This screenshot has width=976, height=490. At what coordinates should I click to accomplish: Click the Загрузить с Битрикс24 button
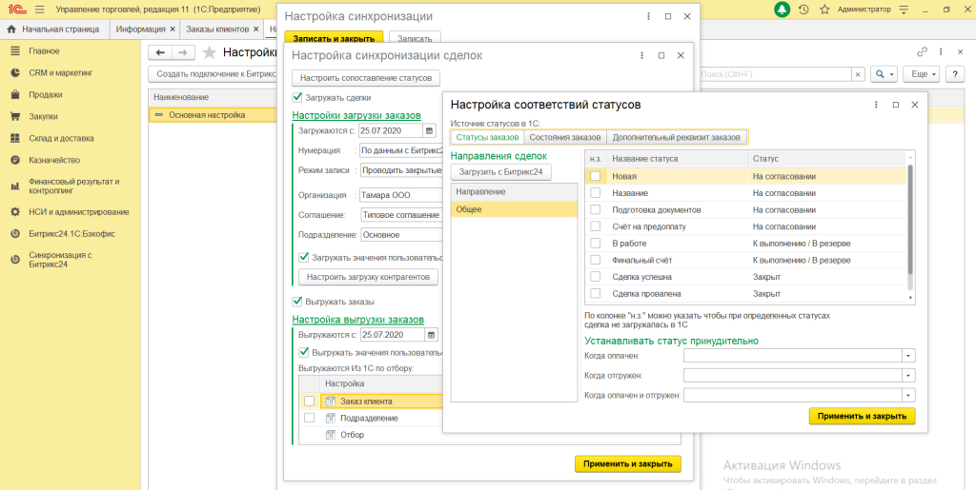coord(500,172)
